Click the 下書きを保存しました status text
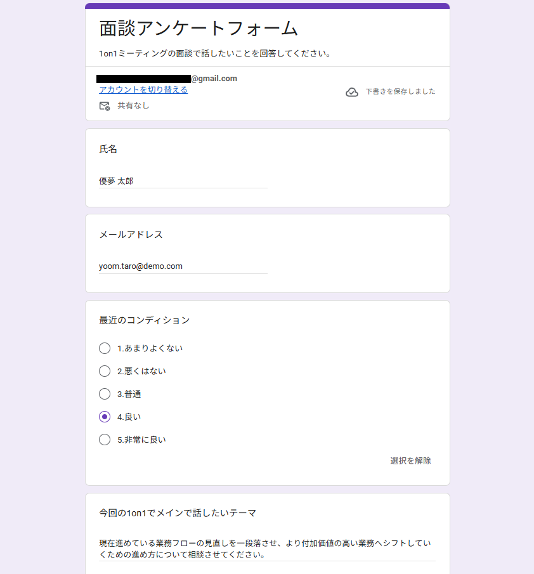This screenshot has width=534, height=574. (400, 92)
